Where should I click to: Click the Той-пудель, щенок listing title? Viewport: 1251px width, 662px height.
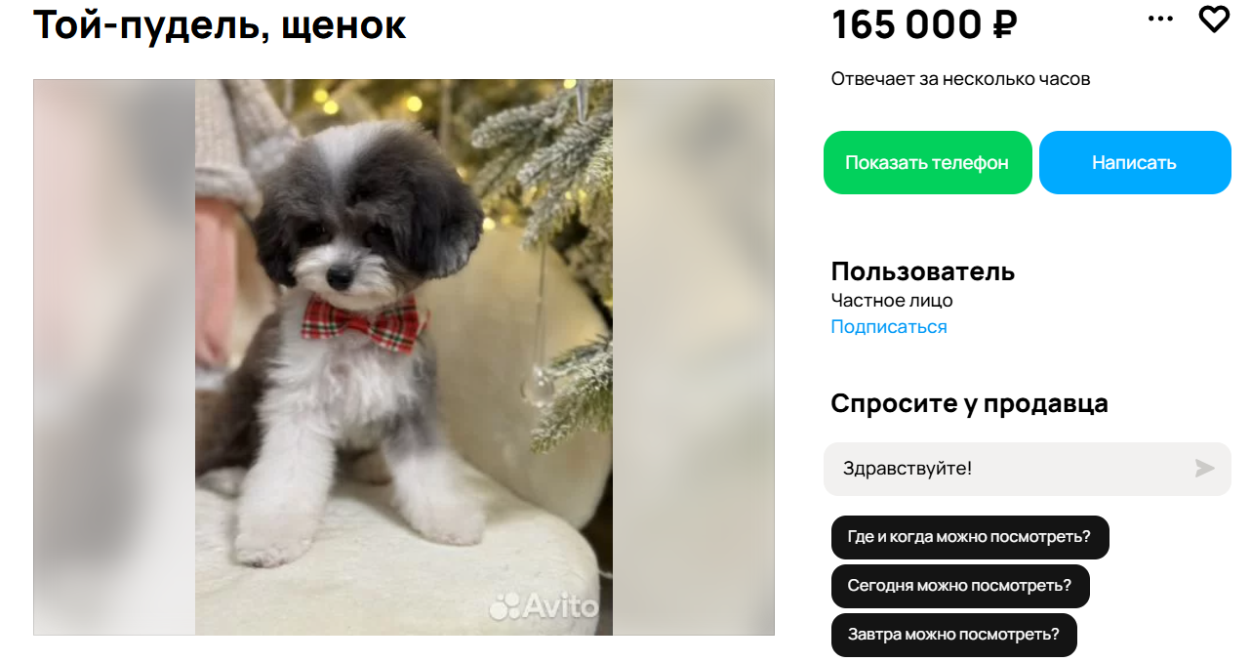pos(220,24)
